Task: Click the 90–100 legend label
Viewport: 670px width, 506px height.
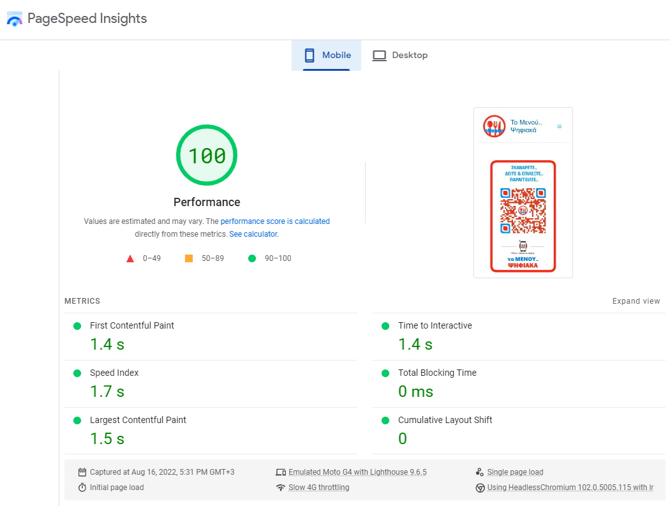Action: (x=278, y=258)
